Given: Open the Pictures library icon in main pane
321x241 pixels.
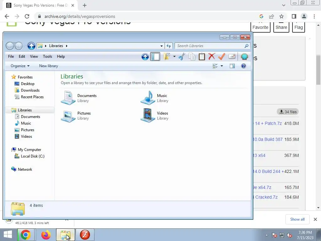Looking at the screenshot, I should click(x=68, y=116).
